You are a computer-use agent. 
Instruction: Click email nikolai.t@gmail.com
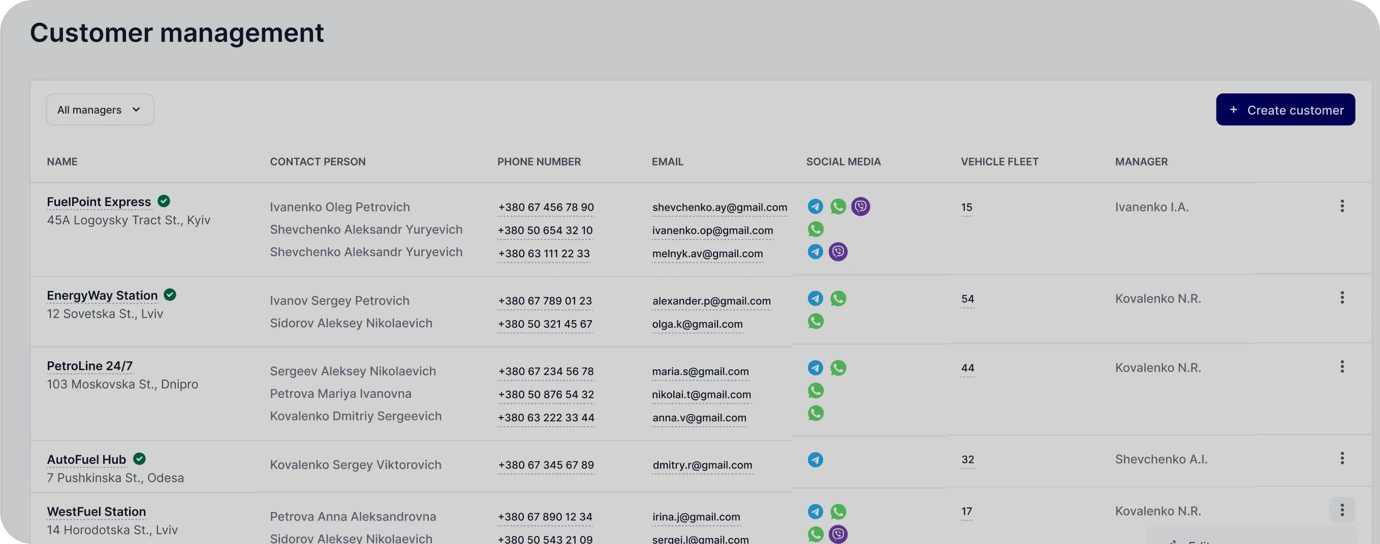[701, 395]
